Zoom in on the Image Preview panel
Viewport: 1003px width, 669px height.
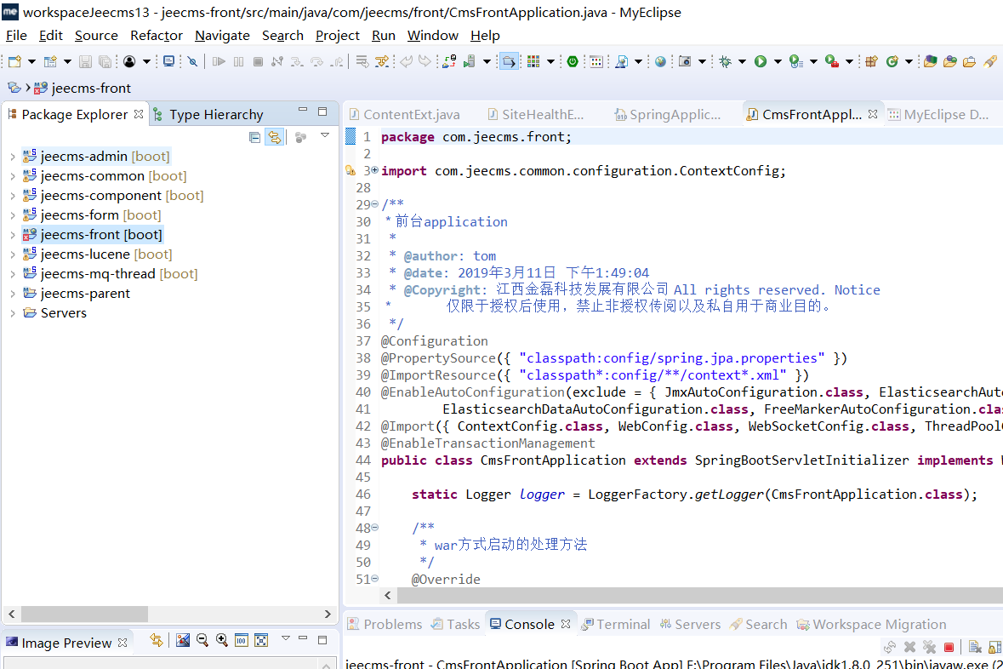pyautogui.click(x=222, y=641)
